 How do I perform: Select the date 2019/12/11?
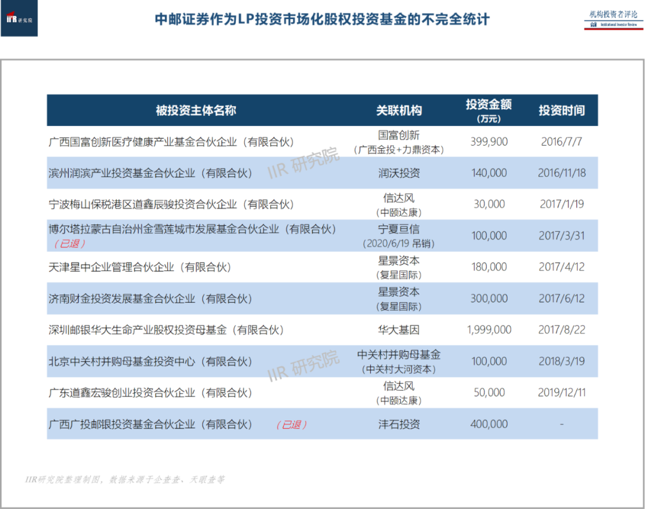pos(562,393)
